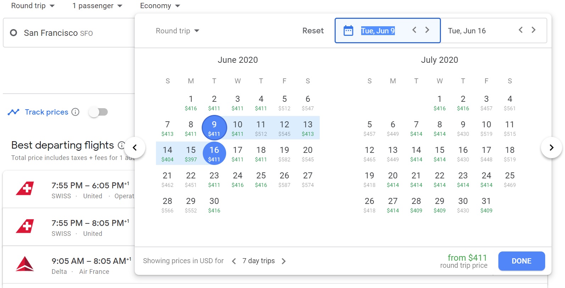Pick June 15 priced at $397
This screenshot has width=565, height=288.
(191, 154)
